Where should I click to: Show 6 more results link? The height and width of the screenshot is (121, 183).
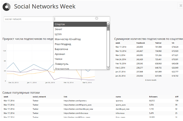pos(151,80)
